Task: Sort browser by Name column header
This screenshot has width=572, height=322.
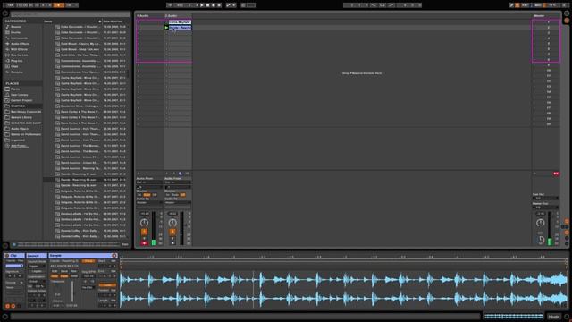Action: pos(48,21)
